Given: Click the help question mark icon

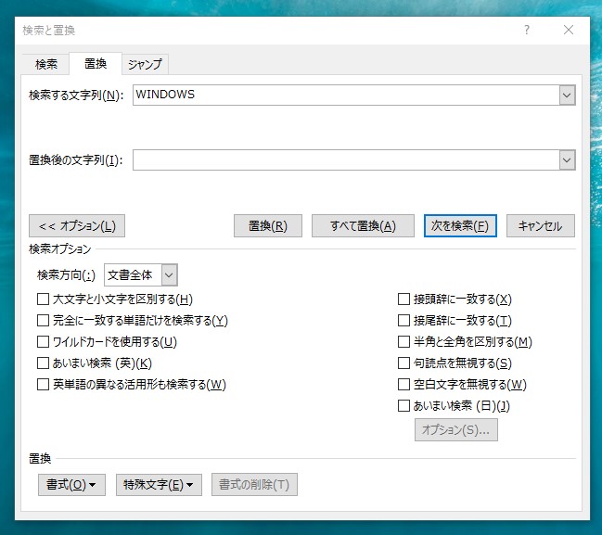Looking at the screenshot, I should click(x=526, y=30).
